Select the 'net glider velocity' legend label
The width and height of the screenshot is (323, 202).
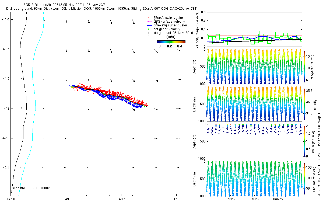tap(167, 29)
